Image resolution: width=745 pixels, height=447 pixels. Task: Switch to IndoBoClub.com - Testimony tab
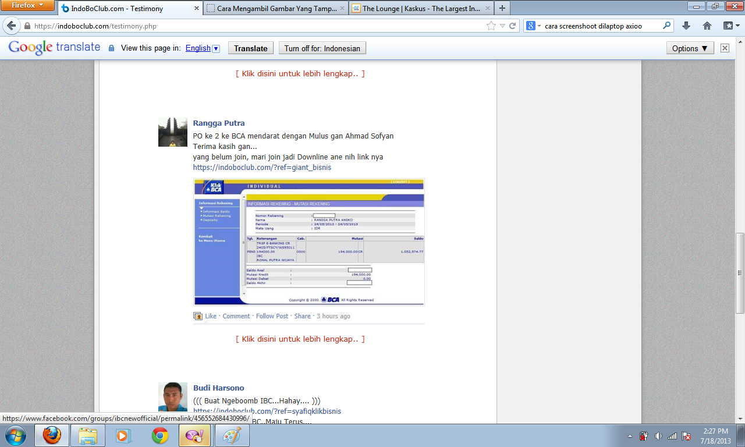pyautogui.click(x=130, y=9)
